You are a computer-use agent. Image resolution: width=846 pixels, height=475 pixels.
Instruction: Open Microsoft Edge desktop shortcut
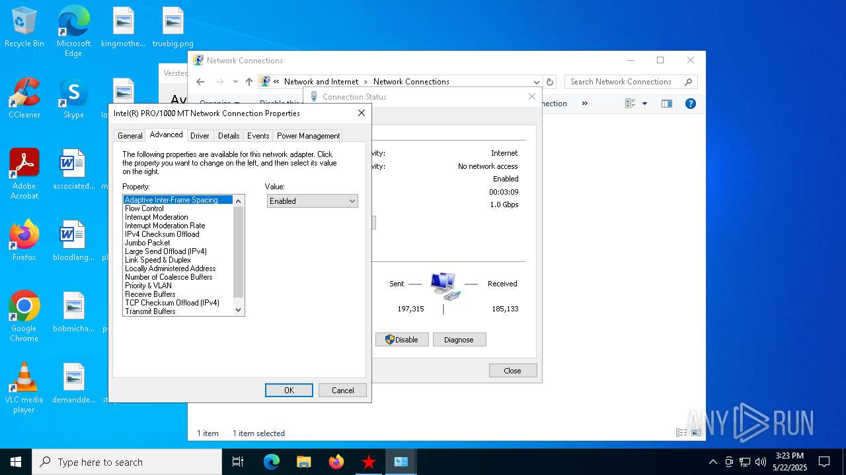click(73, 31)
